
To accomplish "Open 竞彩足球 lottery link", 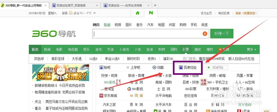I will (x=58, y=59).
